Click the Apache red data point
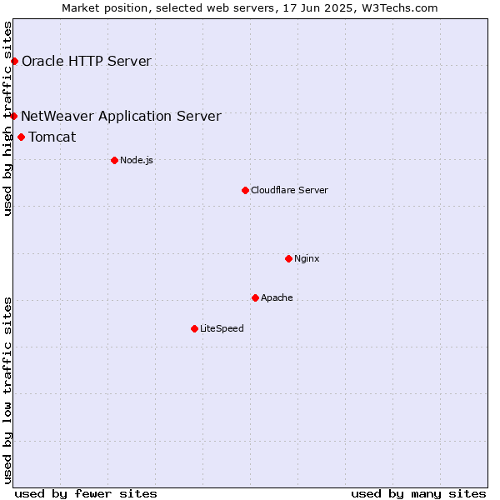This screenshot has height=500, width=500. (256, 297)
